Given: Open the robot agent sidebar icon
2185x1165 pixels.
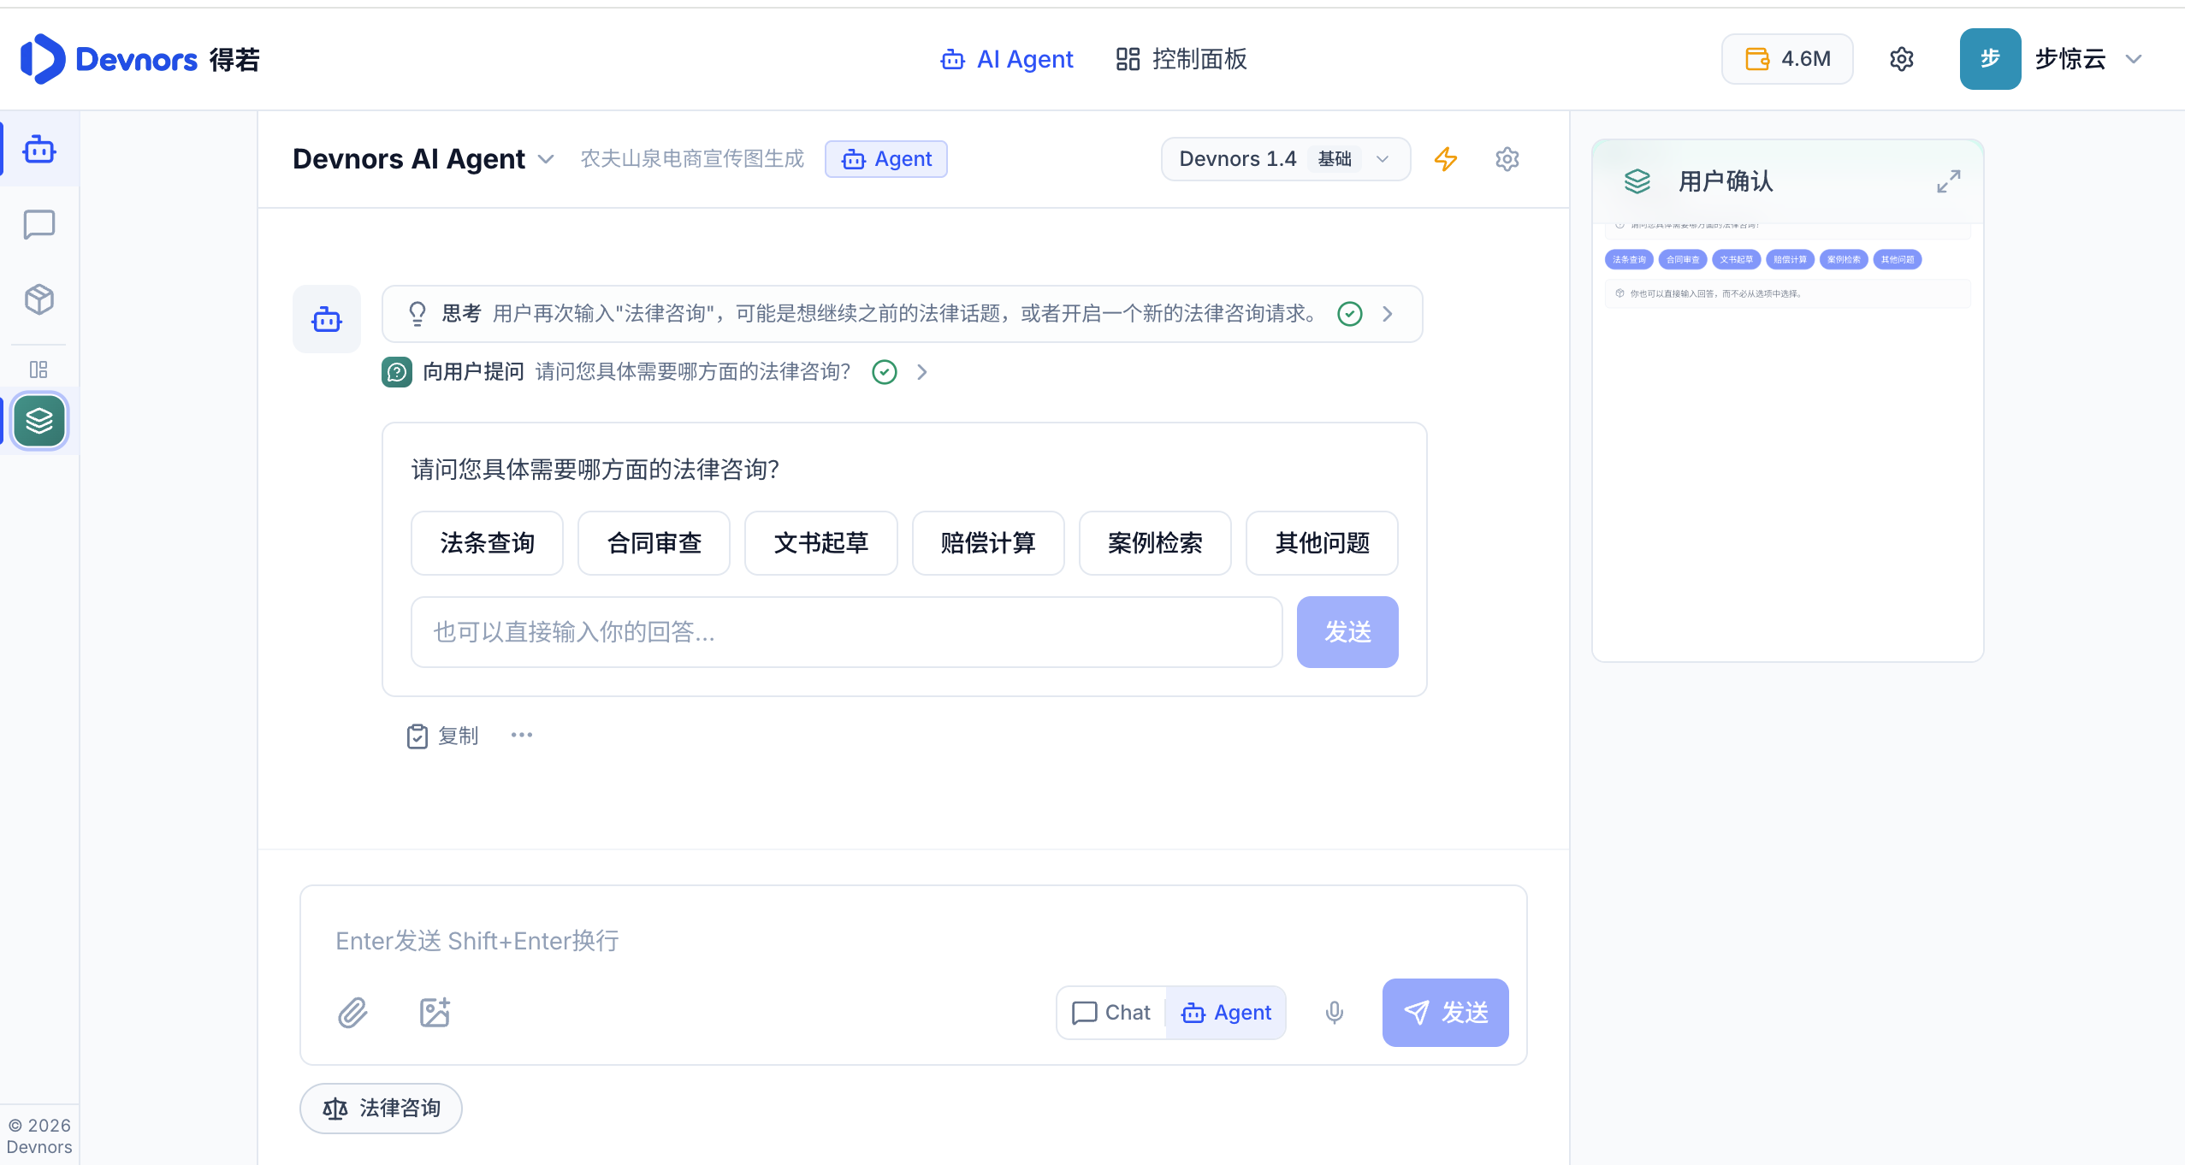Looking at the screenshot, I should pos(39,150).
